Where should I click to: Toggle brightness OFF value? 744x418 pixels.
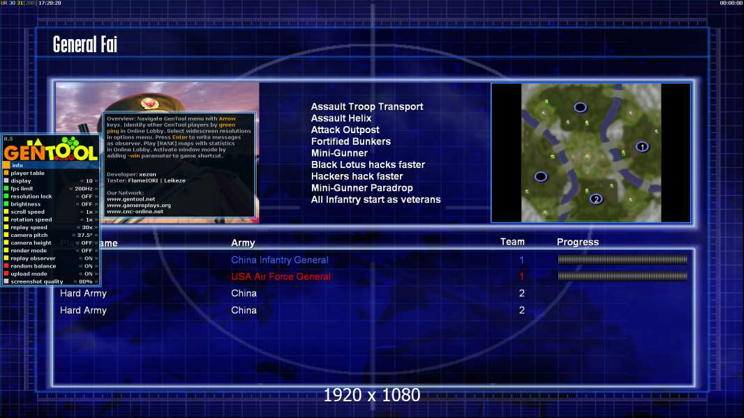[x=87, y=204]
